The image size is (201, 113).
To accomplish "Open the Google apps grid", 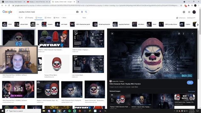I will click(x=189, y=12).
